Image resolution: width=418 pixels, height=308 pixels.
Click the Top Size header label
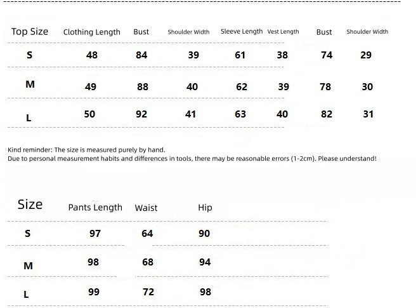pyautogui.click(x=30, y=31)
